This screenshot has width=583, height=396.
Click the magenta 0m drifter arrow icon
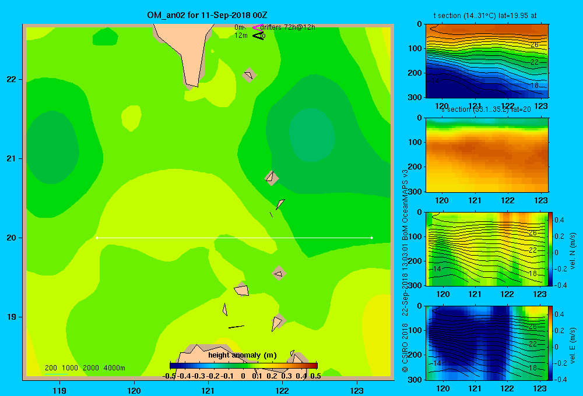pos(258,27)
